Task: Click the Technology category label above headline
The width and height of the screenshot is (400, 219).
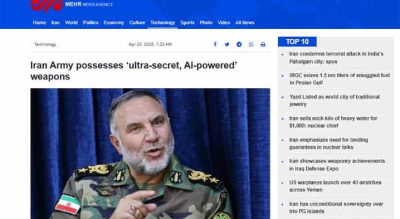Action: [x=45, y=44]
